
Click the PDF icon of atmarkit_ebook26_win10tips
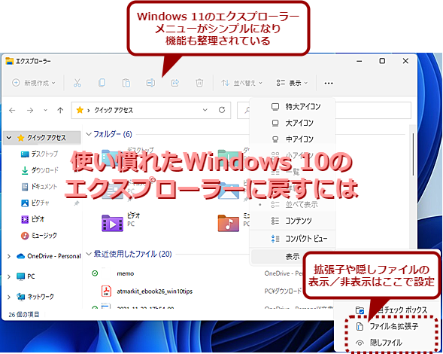click(x=106, y=291)
